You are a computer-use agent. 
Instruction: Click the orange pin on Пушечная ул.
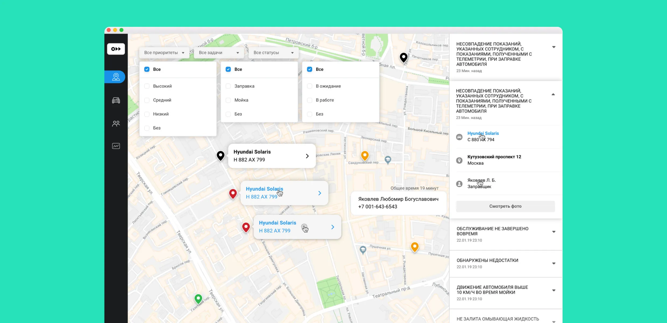(415, 247)
